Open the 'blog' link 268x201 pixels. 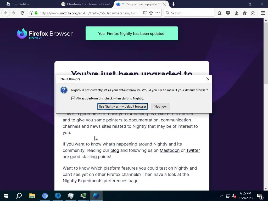coord(115,150)
